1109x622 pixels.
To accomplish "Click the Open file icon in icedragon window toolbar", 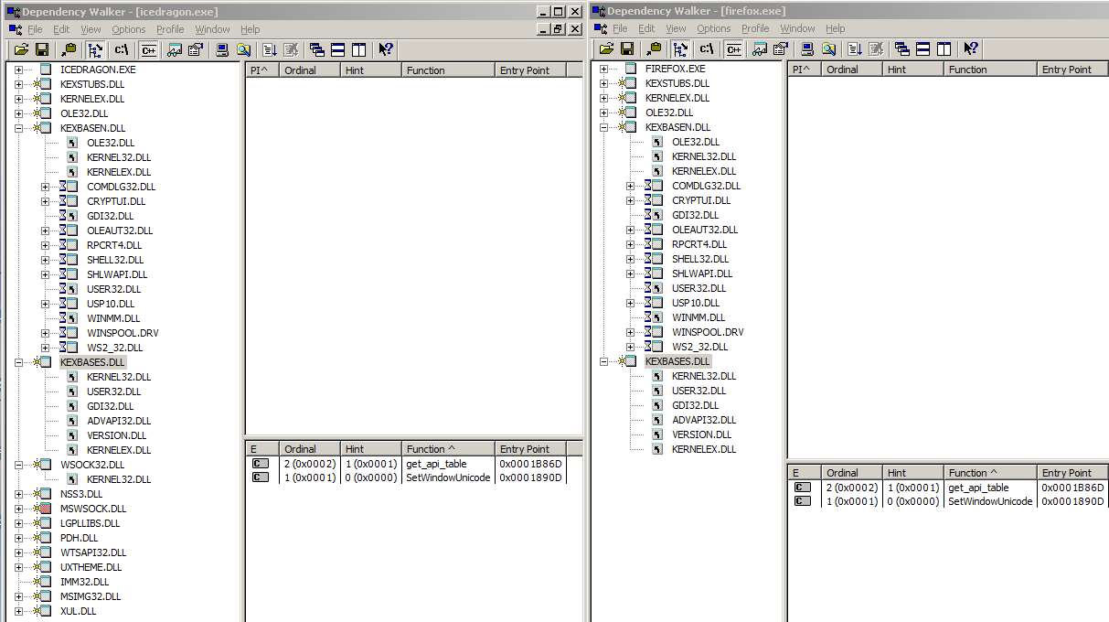I will pos(19,49).
